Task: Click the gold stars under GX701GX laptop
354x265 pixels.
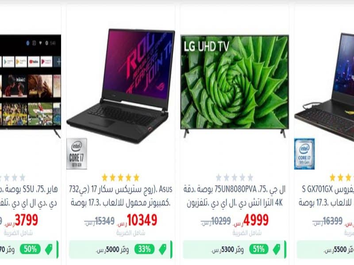Action: click(x=341, y=178)
